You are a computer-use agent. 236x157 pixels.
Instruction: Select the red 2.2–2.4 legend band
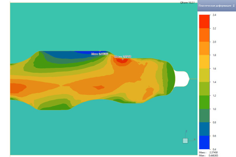coord(204,21)
